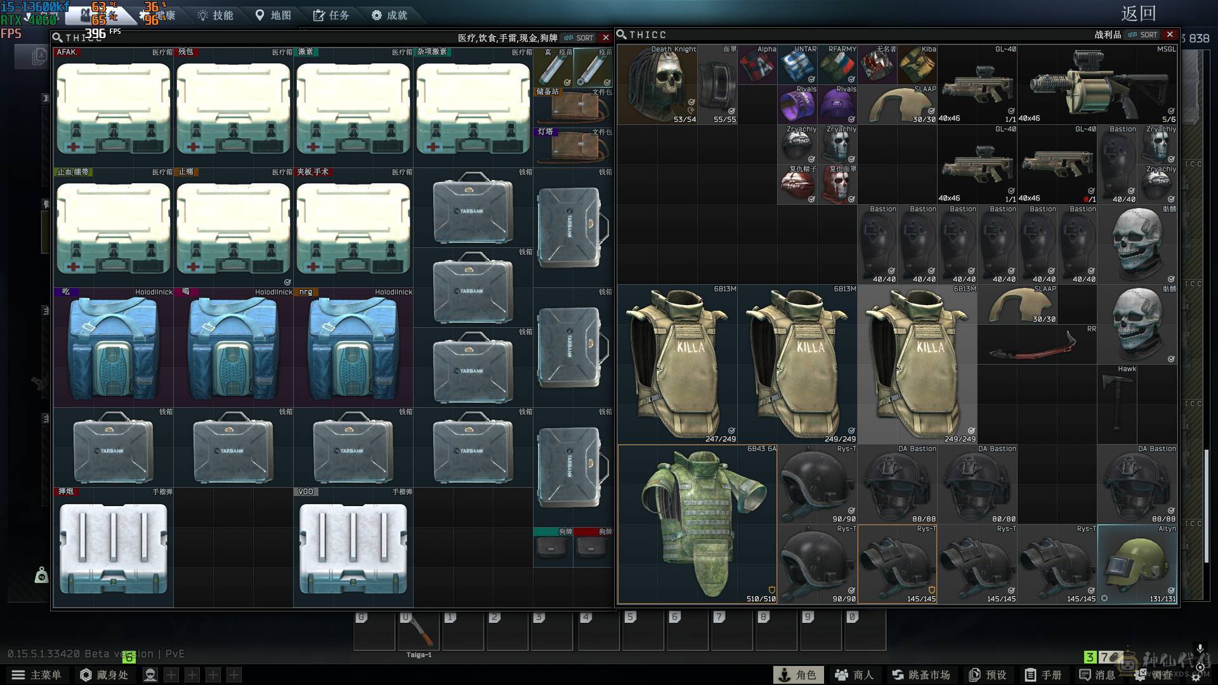Select the 骷髅 skull mask above SLAAP row
This screenshot has width=1218, height=685.
1137,244
